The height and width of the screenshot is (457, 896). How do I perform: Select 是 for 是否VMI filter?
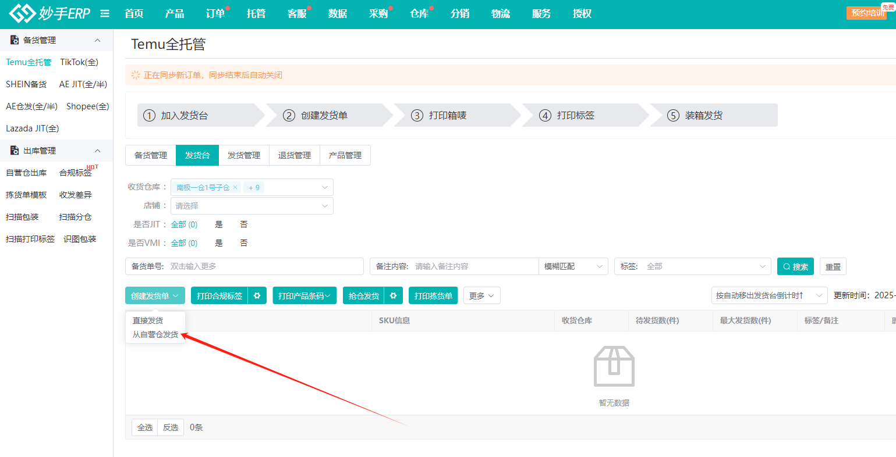tap(219, 243)
